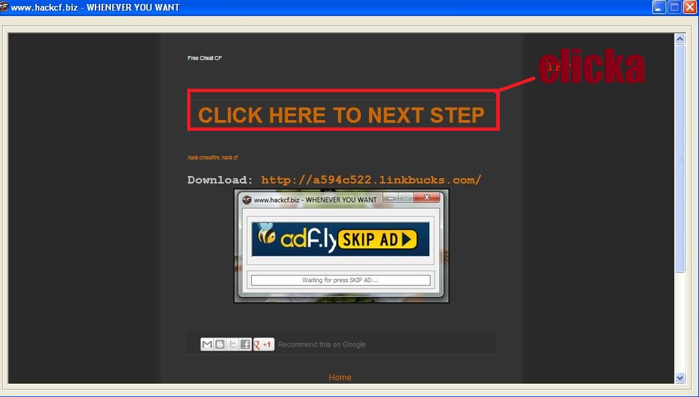Click the Download: label text

click(221, 179)
